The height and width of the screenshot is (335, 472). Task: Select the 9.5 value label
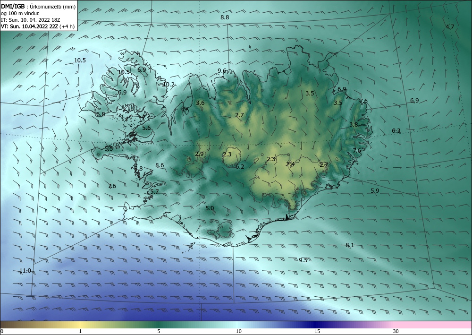tap(303, 260)
